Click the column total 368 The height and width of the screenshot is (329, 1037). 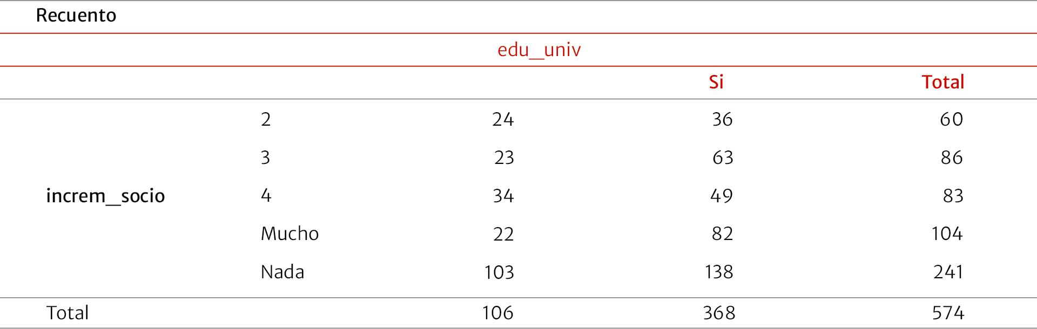click(719, 313)
